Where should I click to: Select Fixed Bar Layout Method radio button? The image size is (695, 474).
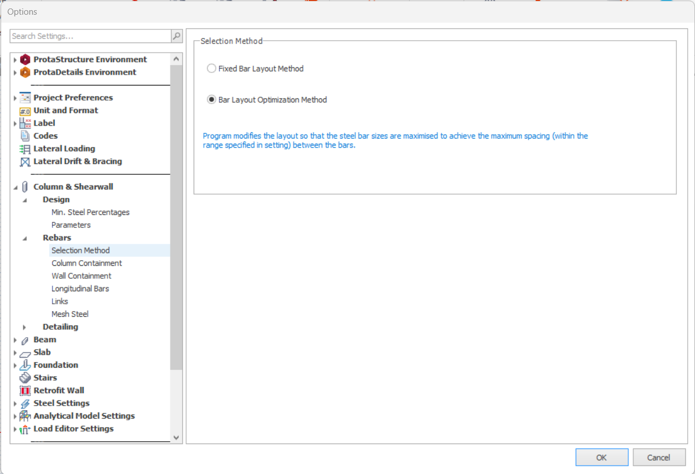[x=212, y=68]
